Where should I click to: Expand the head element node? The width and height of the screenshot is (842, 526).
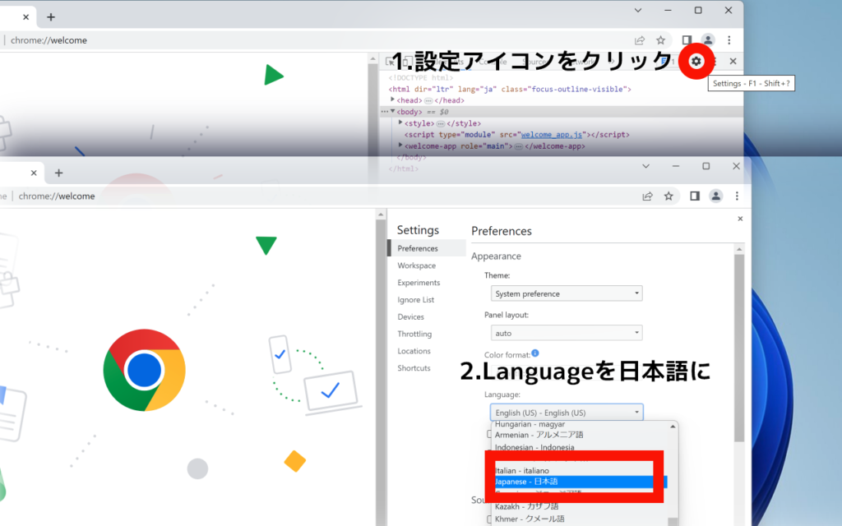coord(393,99)
